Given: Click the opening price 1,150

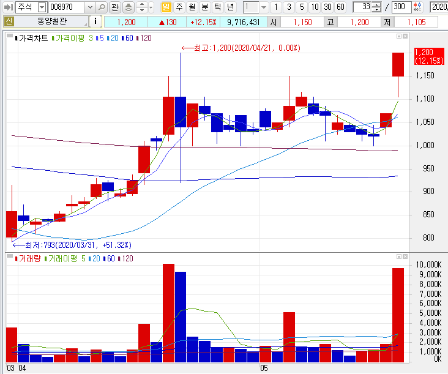Looking at the screenshot, I should (x=302, y=22).
